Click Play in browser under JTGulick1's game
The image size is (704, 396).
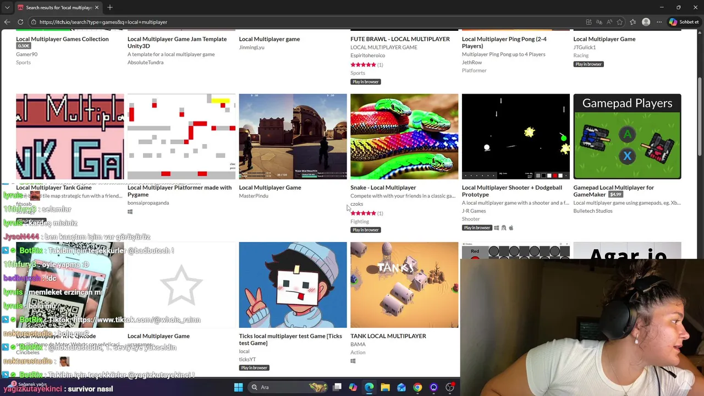(x=588, y=64)
